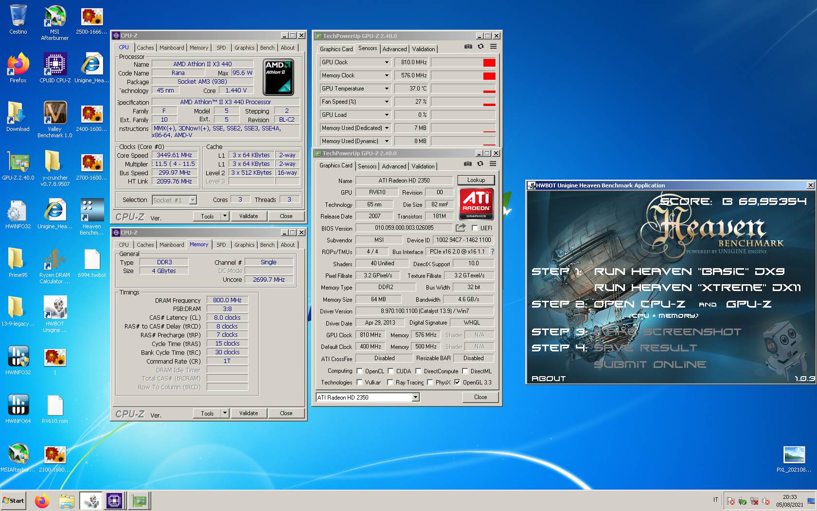Screen dimensions: 817x511
Task: Open the HWiNFO64 desktop icon
Action: click(x=18, y=409)
